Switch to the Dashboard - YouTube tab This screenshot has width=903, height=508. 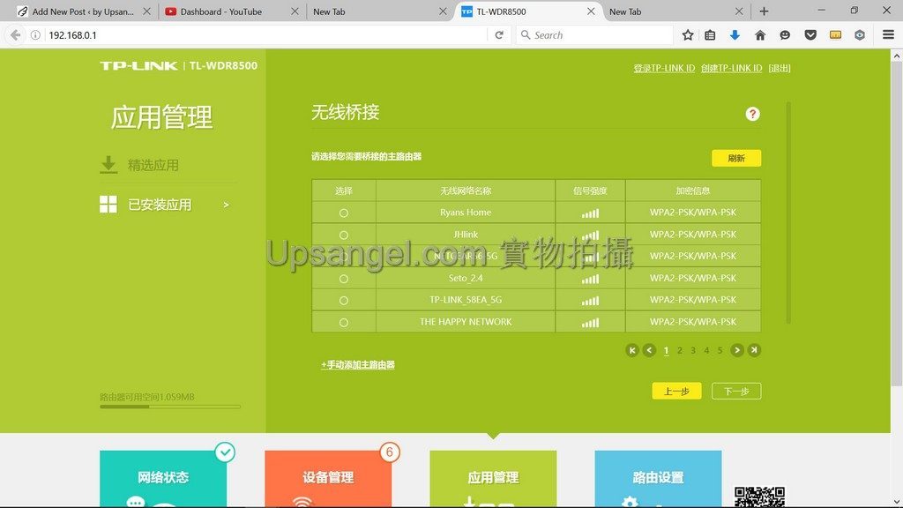230,11
